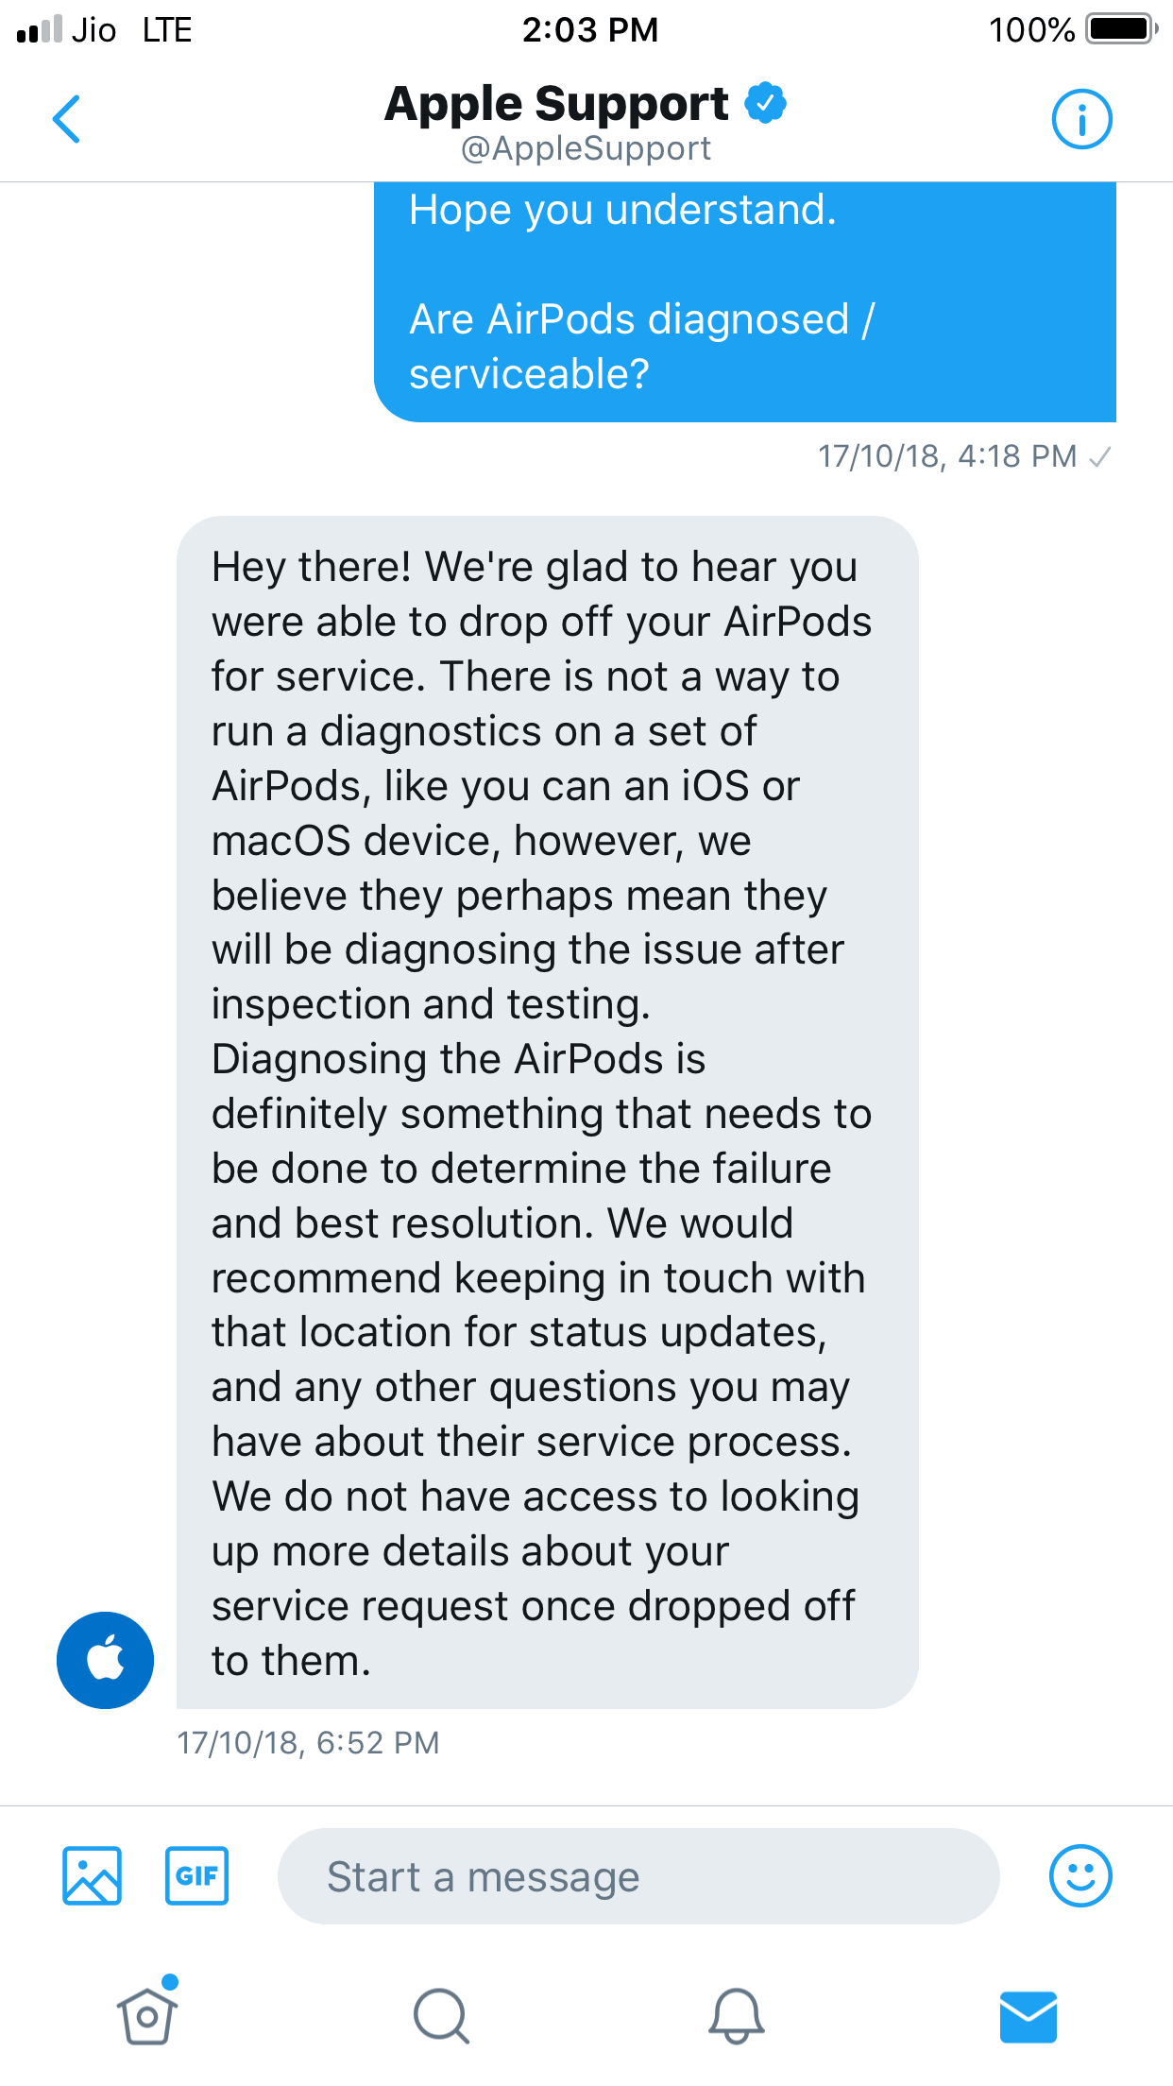Open Notifications bell tab
The width and height of the screenshot is (1173, 2086).
[736, 2015]
